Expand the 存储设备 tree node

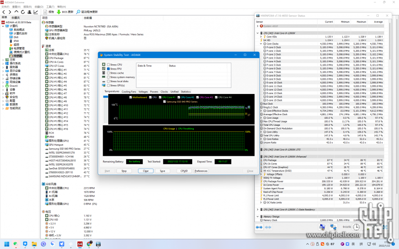point(3,79)
